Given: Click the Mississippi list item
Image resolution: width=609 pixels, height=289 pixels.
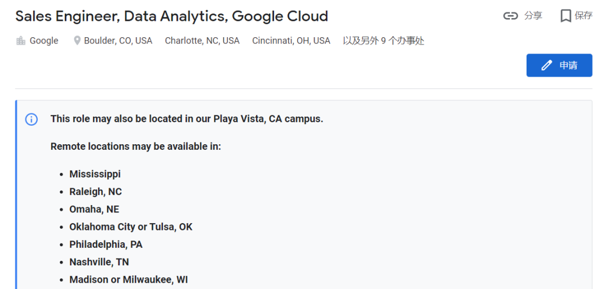Looking at the screenshot, I should click(x=95, y=174).
